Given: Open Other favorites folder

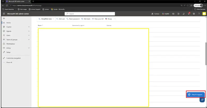Looking at the screenshot, I should point(200,9).
